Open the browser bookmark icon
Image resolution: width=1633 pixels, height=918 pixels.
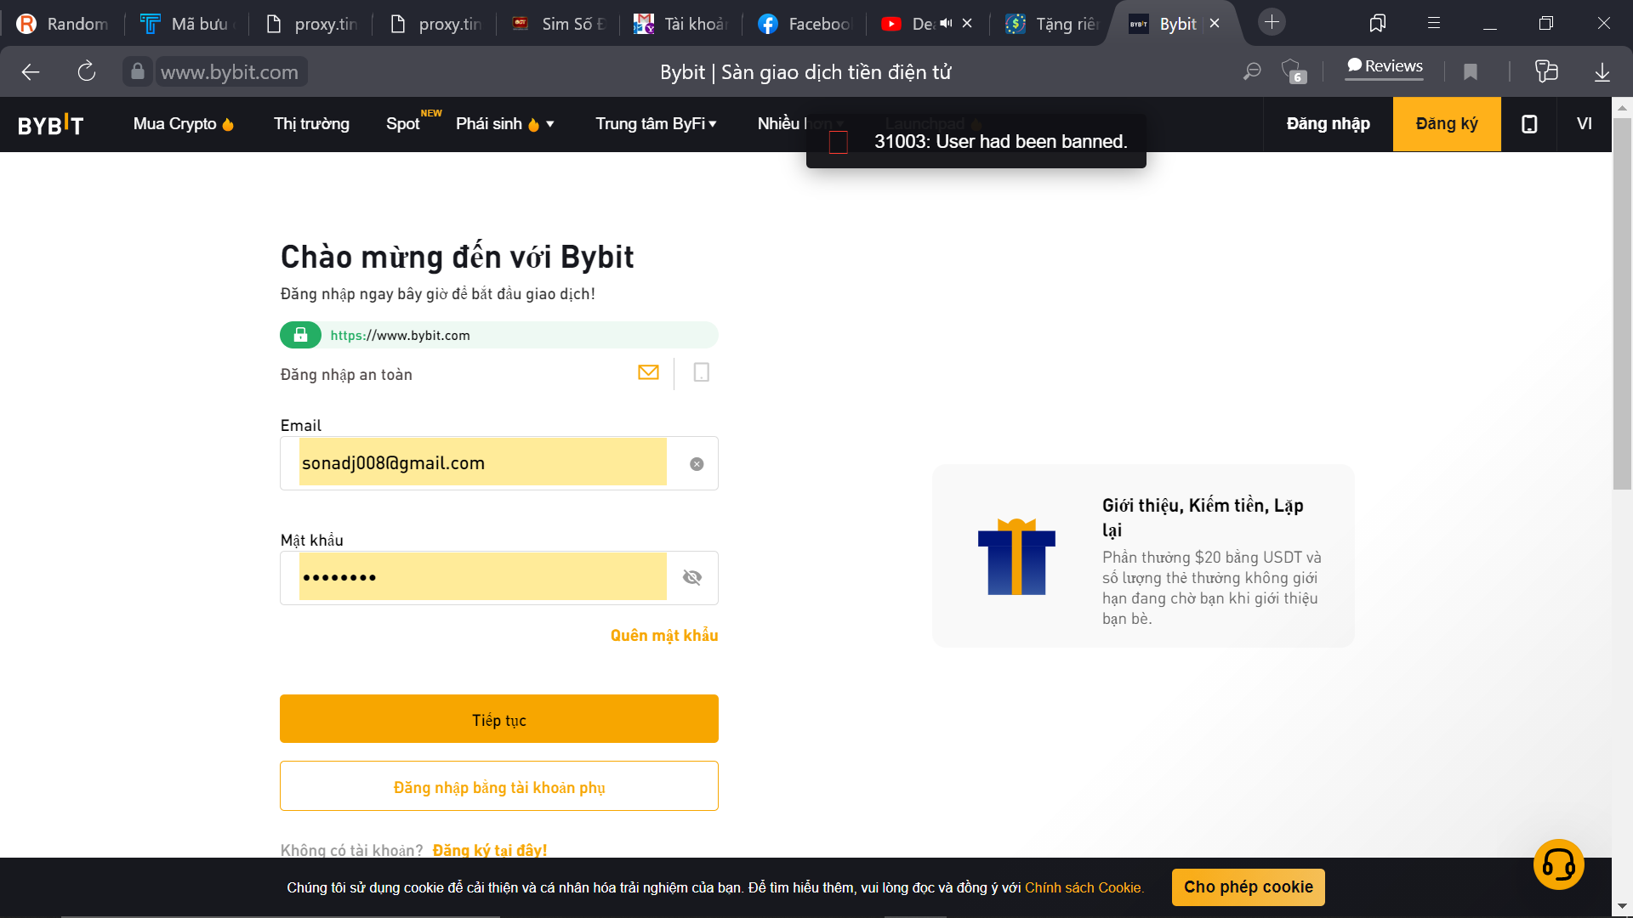[1470, 72]
